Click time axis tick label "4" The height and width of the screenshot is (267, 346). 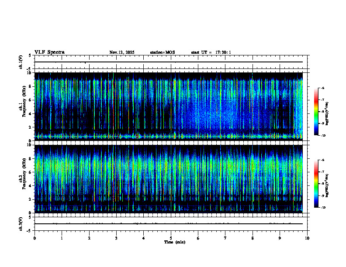click(x=143, y=238)
